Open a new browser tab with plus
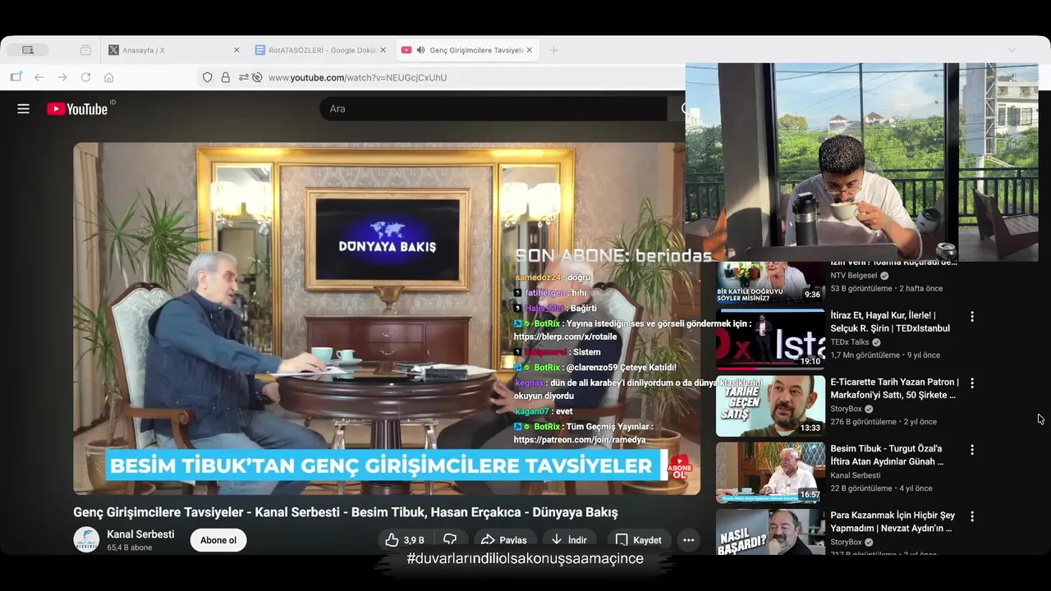1051x591 pixels. 553,50
